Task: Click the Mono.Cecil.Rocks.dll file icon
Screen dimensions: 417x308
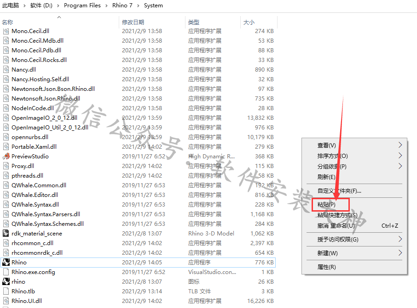Action: click(x=6, y=60)
